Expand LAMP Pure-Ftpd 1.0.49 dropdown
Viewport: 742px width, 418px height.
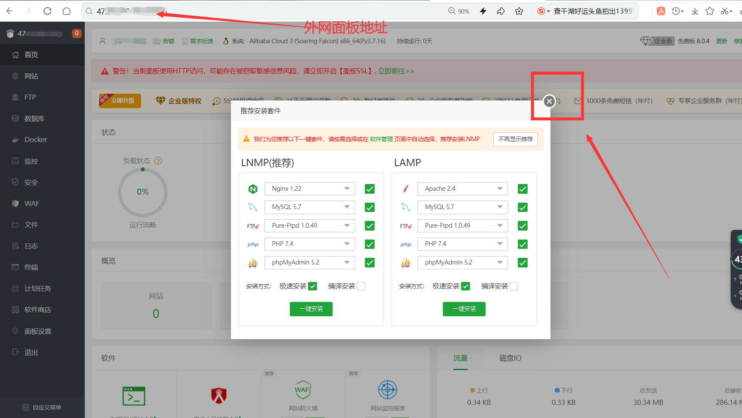click(463, 226)
